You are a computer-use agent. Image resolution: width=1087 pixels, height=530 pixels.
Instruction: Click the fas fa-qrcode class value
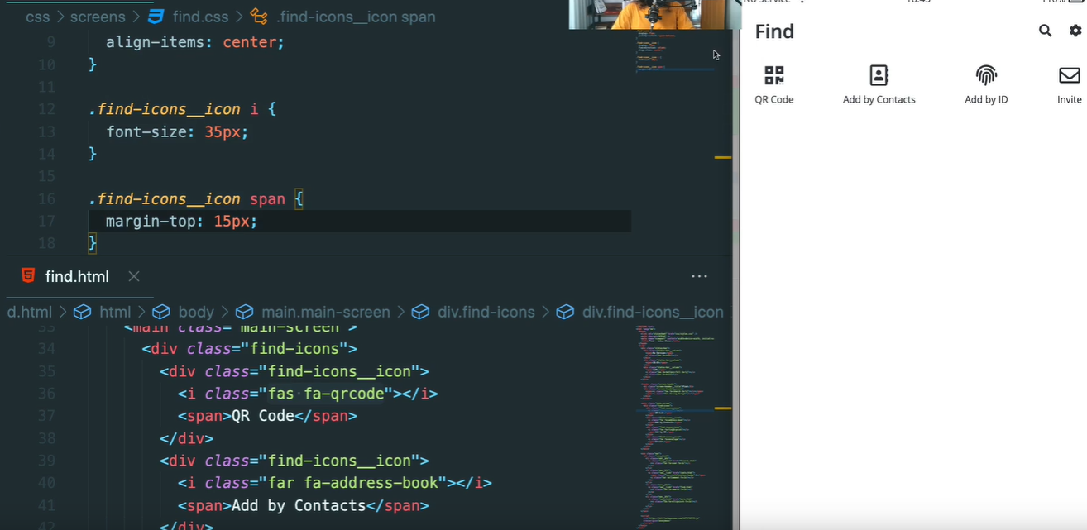(326, 394)
